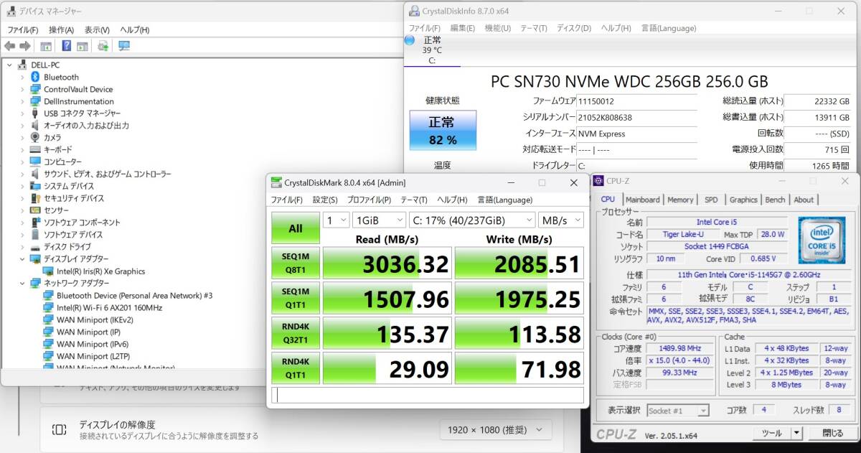Click the USB connector manager icon
The height and width of the screenshot is (453, 861).
tap(35, 113)
